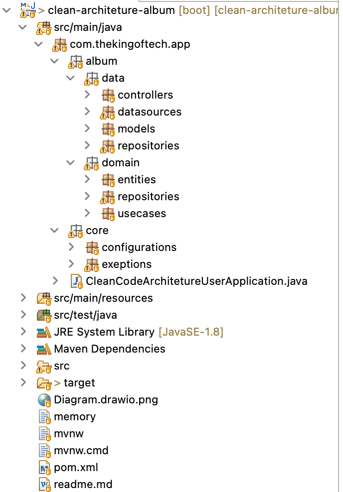Click the Java project icon beside clean-architeture-album
The width and height of the screenshot is (343, 492).
[x=28, y=9]
